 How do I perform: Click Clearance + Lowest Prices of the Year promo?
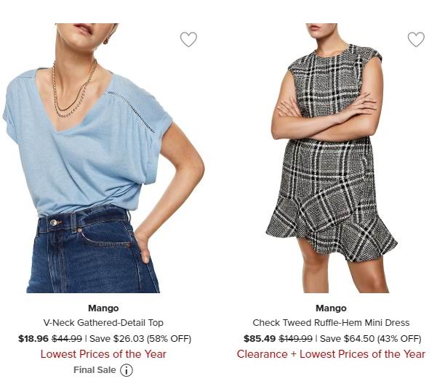pyautogui.click(x=331, y=354)
